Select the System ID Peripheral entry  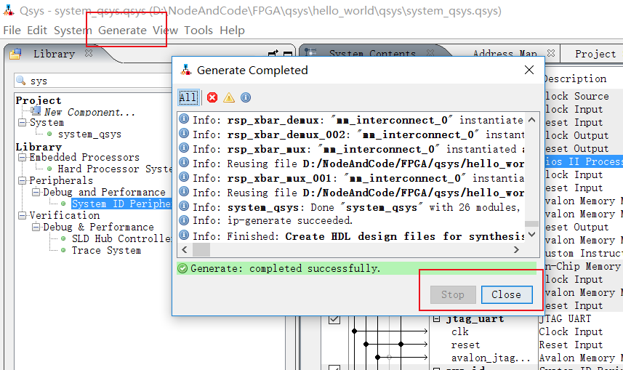coord(121,204)
